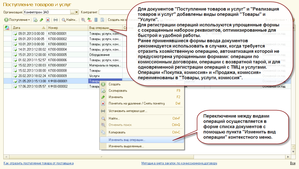The height and width of the screenshot is (169, 299).
Task: Click the Найти magnifier toolbar button
Action: (70, 20)
